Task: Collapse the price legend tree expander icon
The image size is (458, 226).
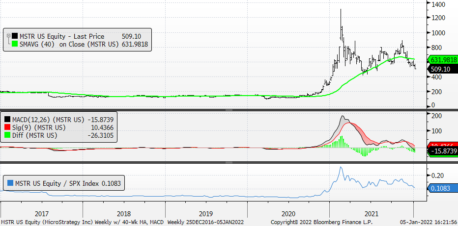Action: tap(8, 35)
